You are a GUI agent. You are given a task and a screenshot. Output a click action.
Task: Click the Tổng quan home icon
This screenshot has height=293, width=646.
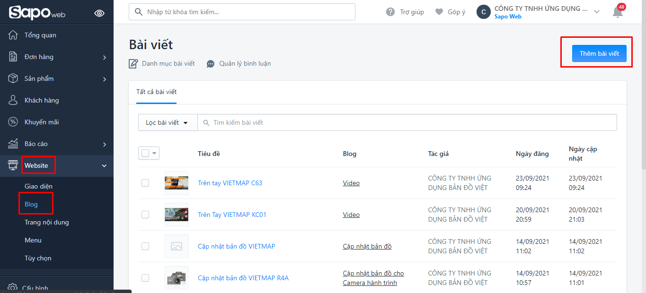pos(13,35)
